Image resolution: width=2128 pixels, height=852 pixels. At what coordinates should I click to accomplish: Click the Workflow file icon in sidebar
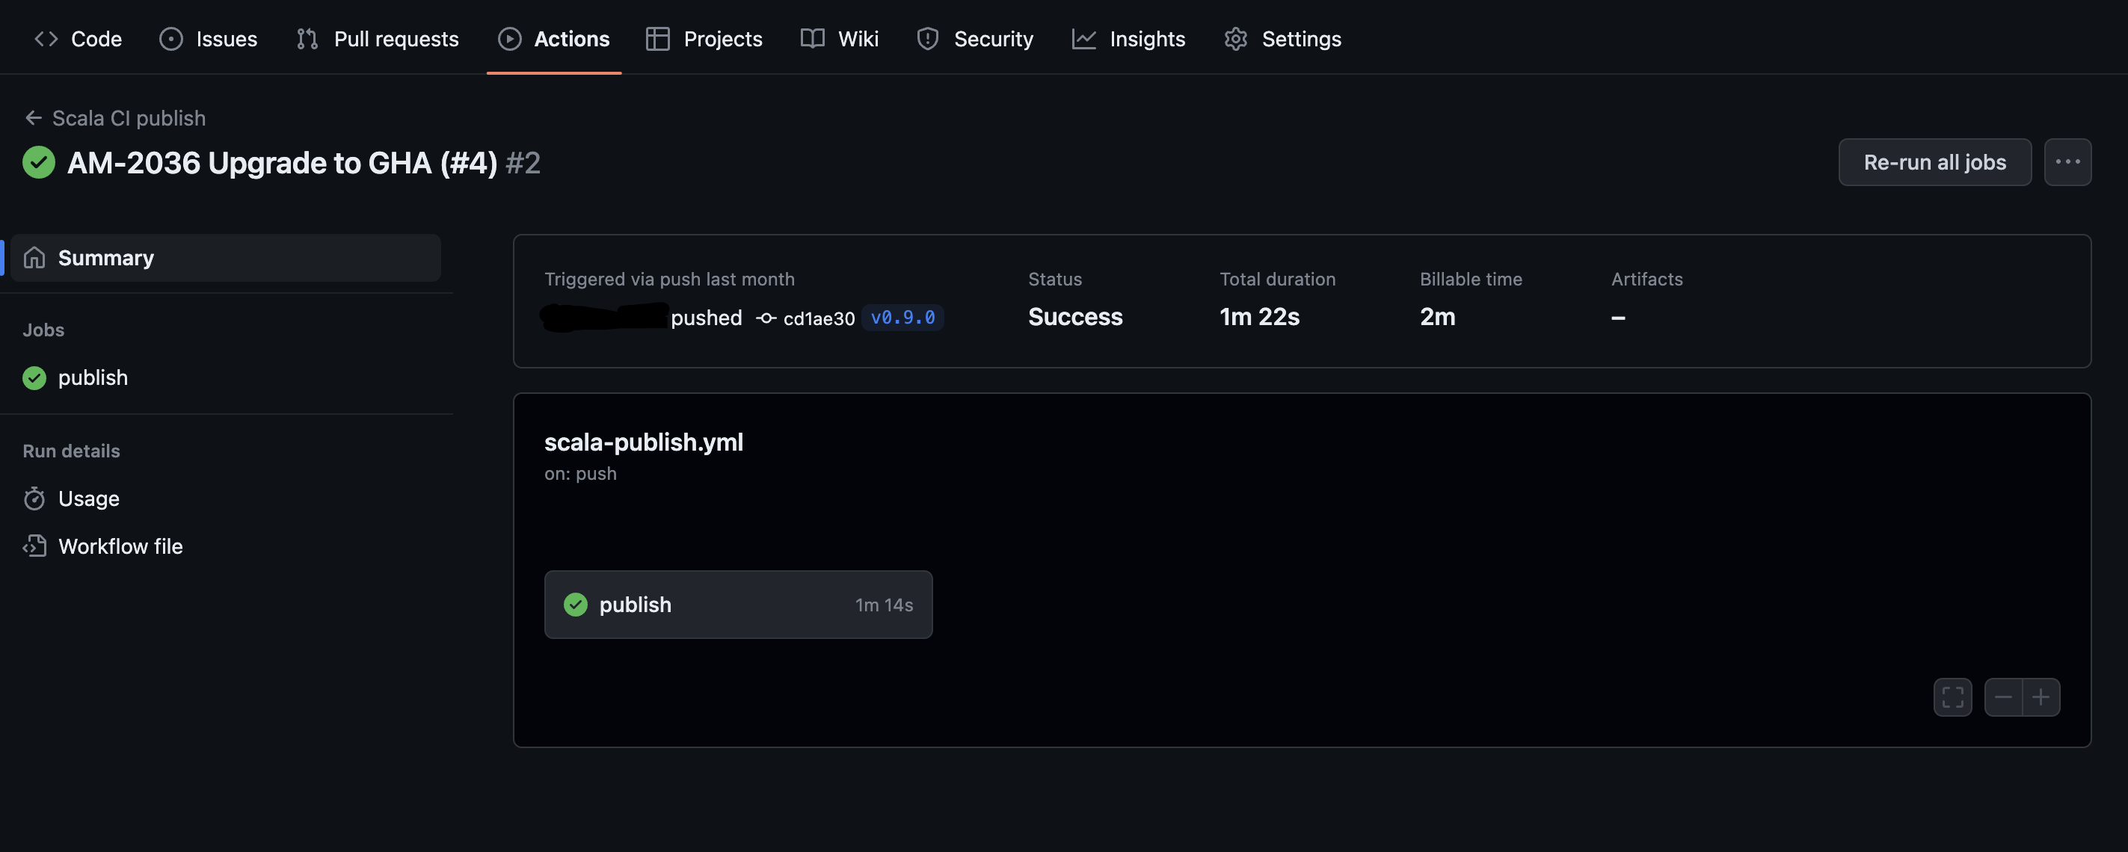[x=34, y=546]
